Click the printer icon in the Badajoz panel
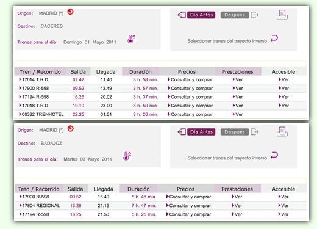317x229 pixels. (282, 131)
